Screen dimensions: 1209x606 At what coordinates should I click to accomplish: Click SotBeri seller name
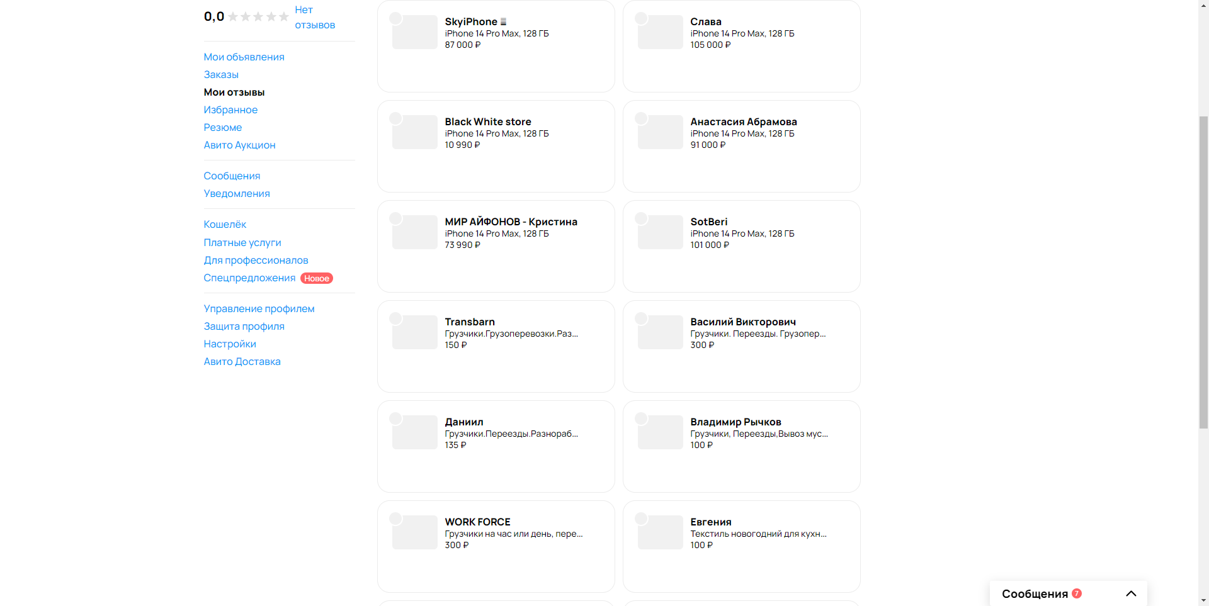point(709,222)
